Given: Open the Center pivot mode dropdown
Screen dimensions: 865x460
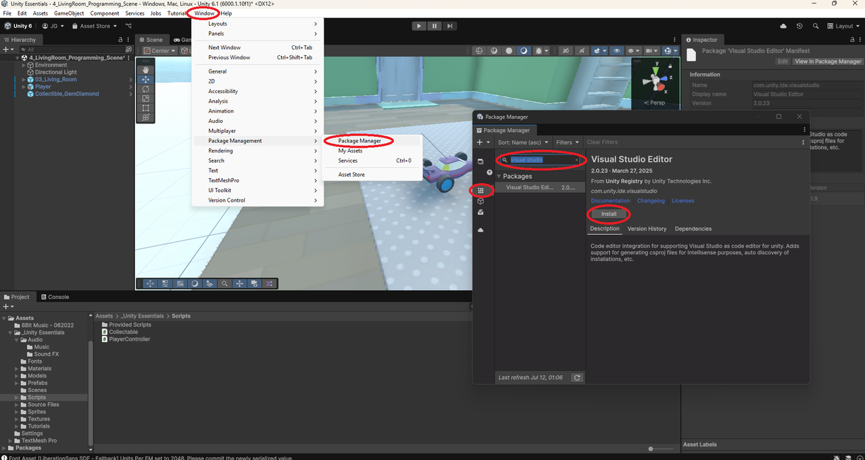Looking at the screenshot, I should click(x=159, y=51).
